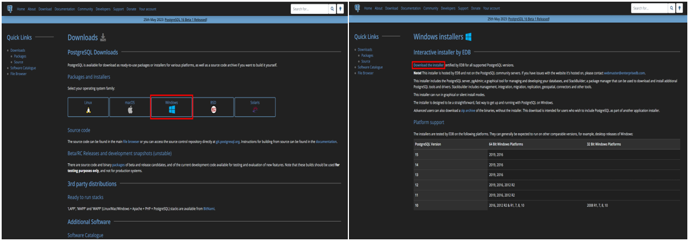The height and width of the screenshot is (241, 689).
Task: Open About menu on Downloads page
Action: pos(32,9)
